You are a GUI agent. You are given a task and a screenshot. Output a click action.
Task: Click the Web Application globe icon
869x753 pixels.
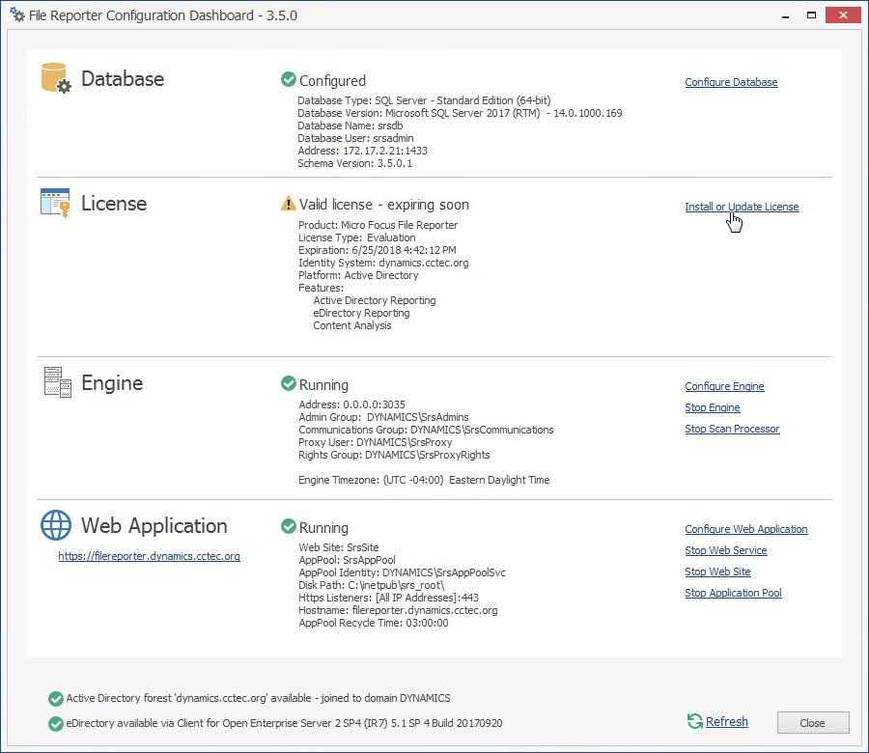56,525
